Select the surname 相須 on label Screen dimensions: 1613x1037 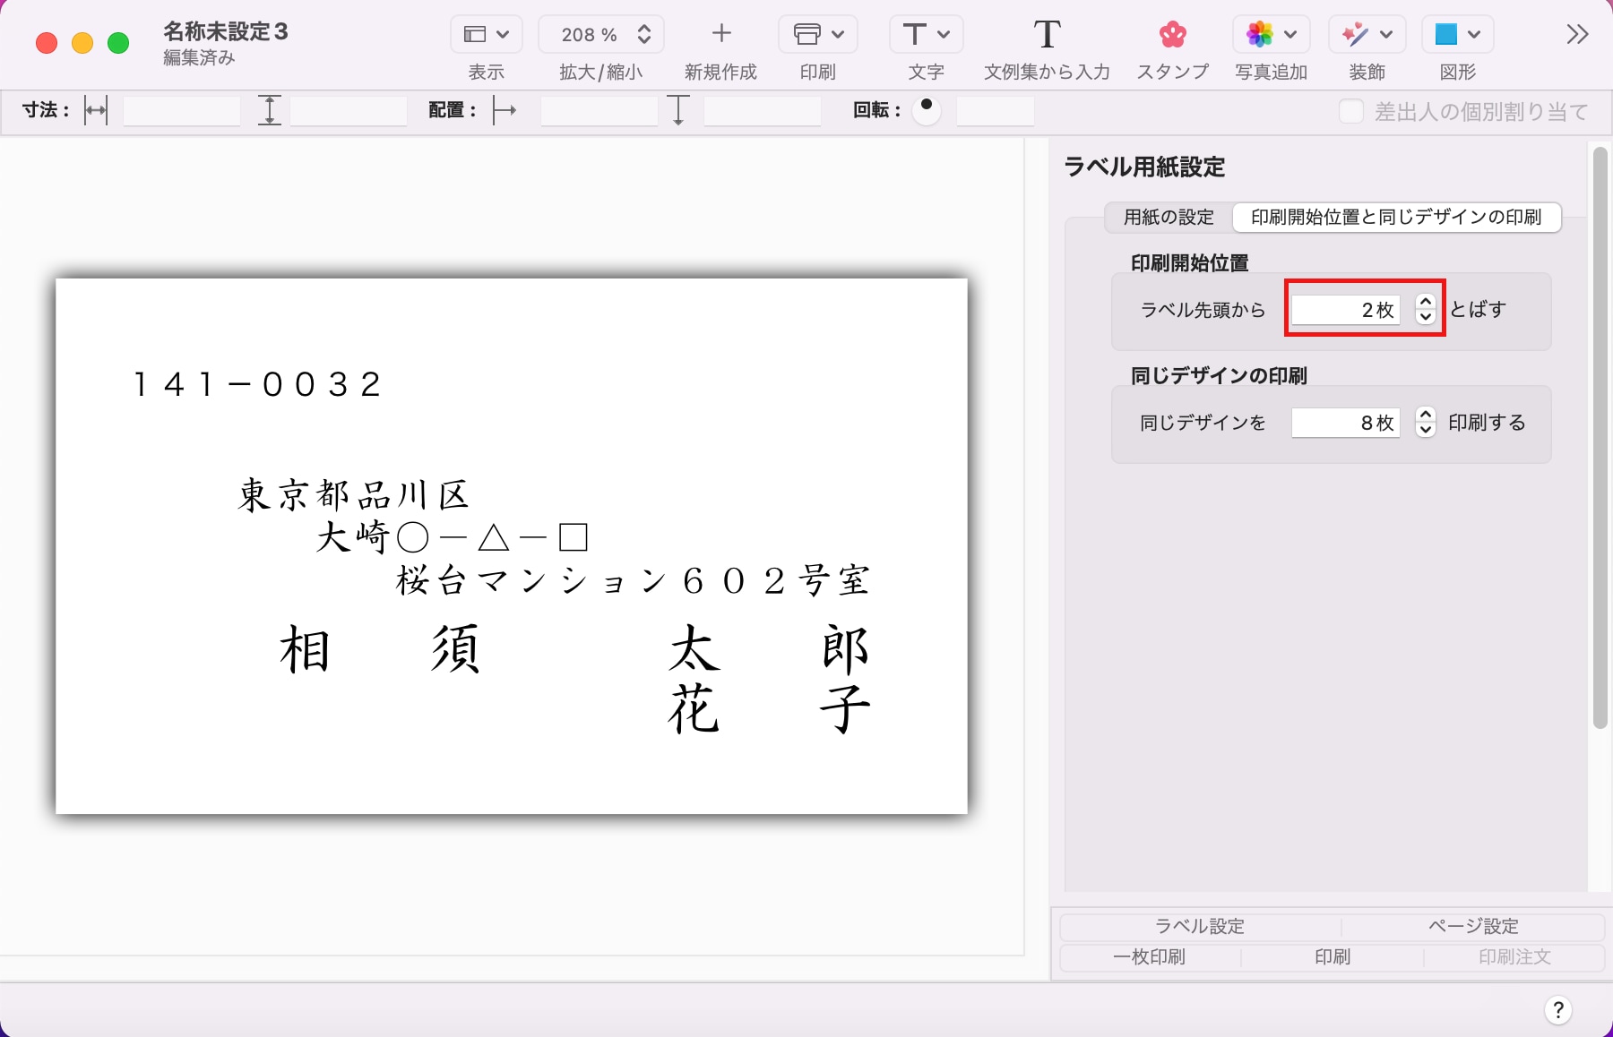381,648
